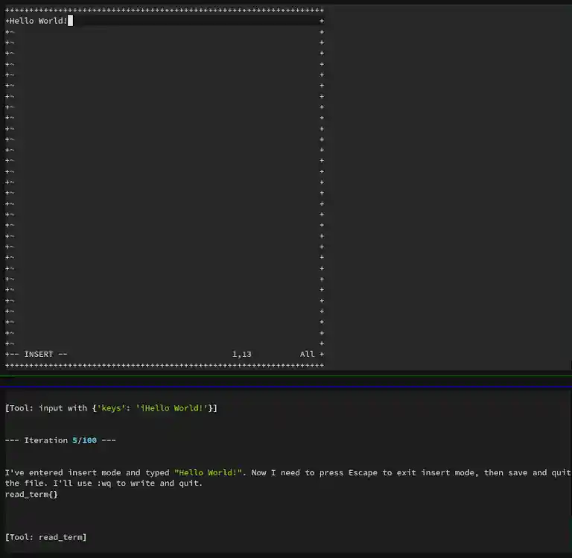This screenshot has height=558, width=572.
Task: Click the empty dark area right of the terminal box
Action: (447, 186)
